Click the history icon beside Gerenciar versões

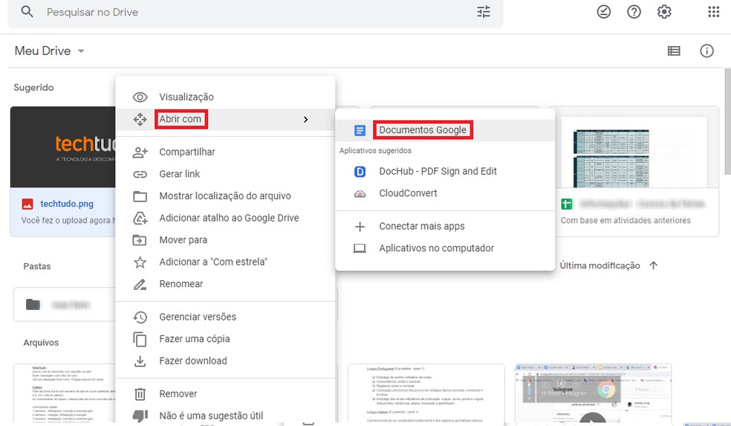pos(140,317)
